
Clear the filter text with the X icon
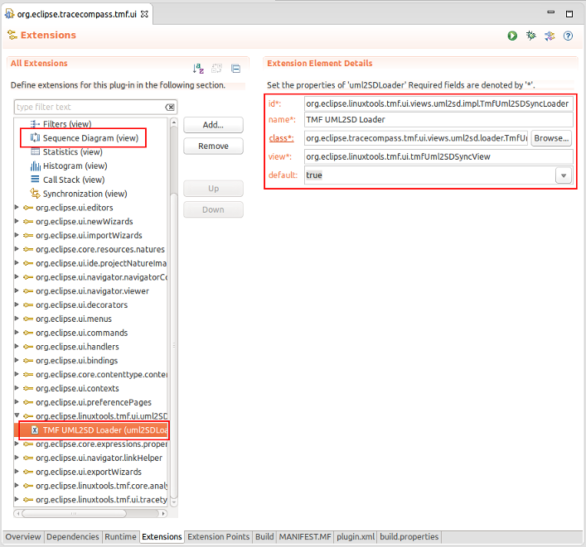169,108
